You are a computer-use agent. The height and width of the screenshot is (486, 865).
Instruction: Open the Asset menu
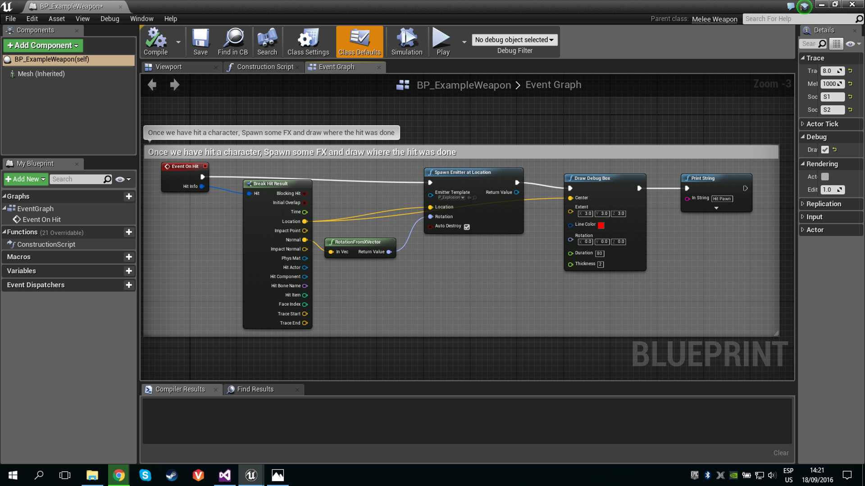(x=57, y=18)
